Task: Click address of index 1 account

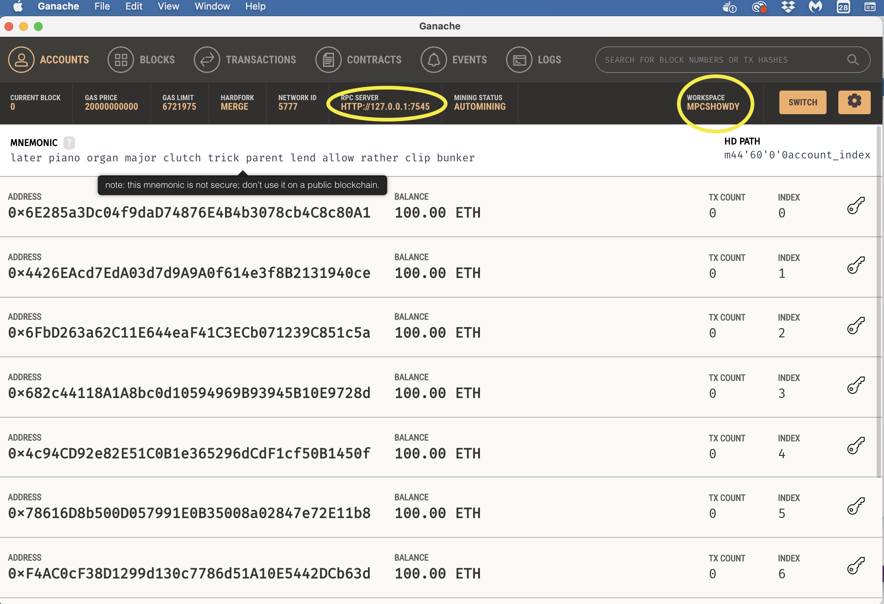Action: [189, 273]
